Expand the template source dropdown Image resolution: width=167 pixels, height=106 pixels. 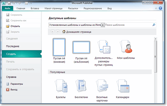(103, 25)
